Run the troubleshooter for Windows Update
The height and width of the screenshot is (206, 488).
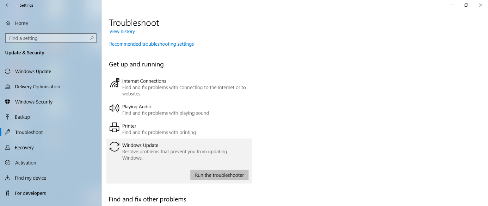219,175
